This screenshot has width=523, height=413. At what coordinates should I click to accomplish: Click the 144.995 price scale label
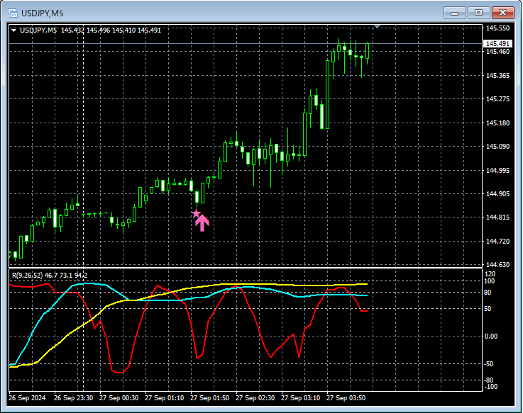(497, 170)
